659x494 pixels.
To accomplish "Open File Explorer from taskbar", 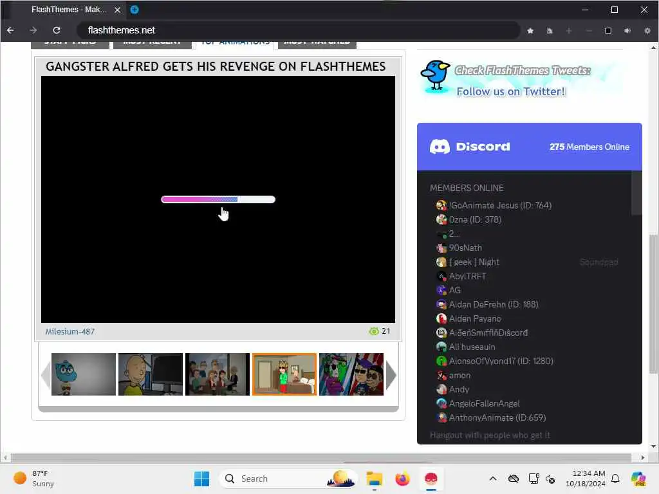I will (374, 479).
